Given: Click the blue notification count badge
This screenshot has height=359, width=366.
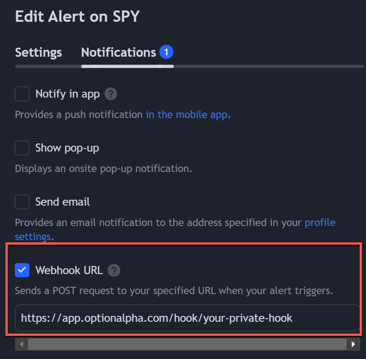Looking at the screenshot, I should click(166, 52).
